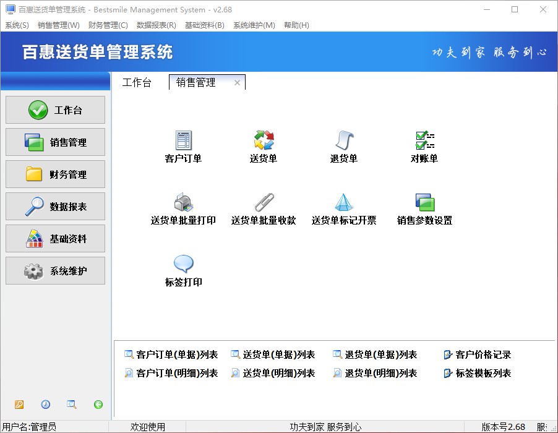Click the blue clock icon in sidebar footer

coord(46,405)
